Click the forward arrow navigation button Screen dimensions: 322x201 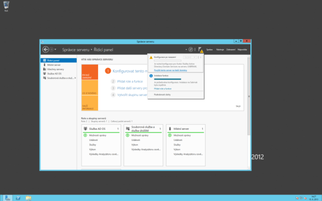click(x=51, y=50)
